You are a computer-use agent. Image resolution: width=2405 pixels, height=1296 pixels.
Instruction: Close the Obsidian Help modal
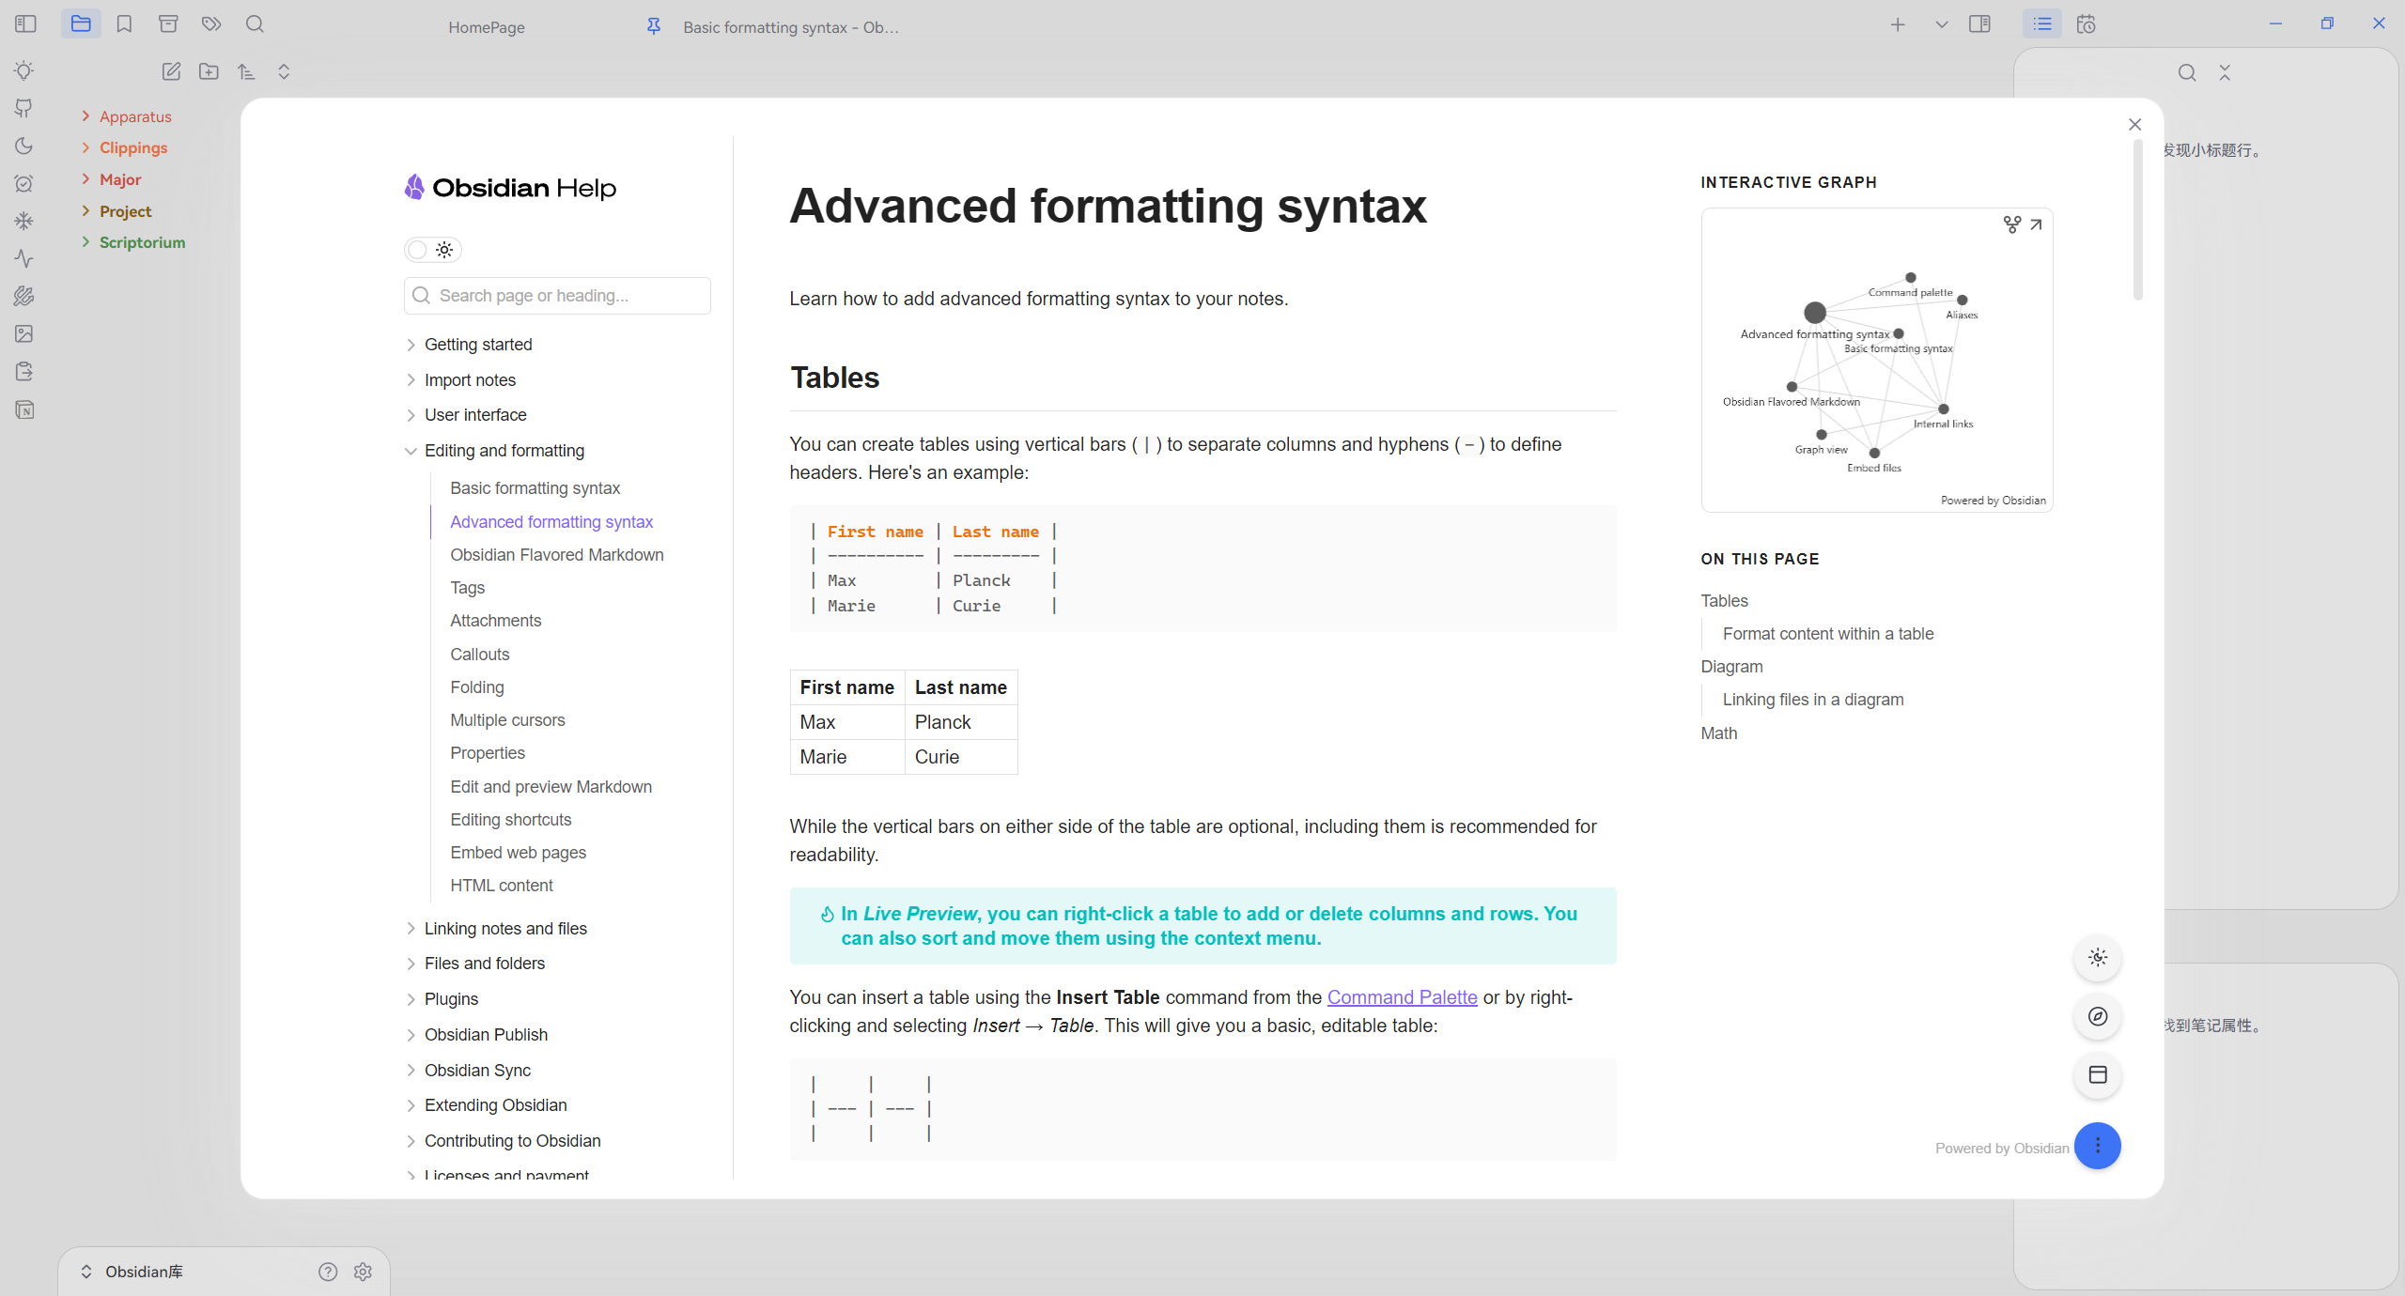click(2134, 124)
